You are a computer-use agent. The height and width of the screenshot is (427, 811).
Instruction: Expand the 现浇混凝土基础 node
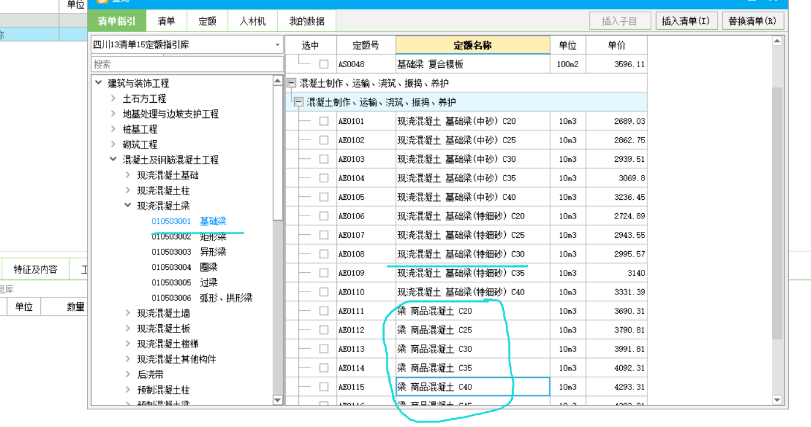(x=128, y=175)
